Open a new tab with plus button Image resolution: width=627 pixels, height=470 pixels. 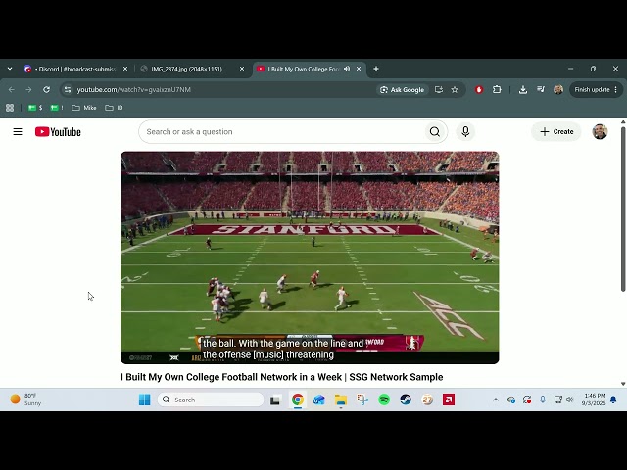click(376, 69)
